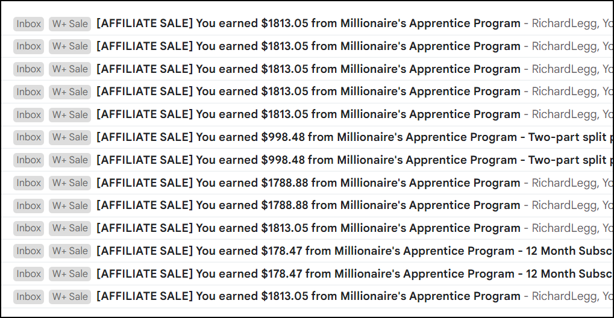Click W+ Sale label on first $178.47 email
Screen dimensions: 614x318
click(x=70, y=251)
